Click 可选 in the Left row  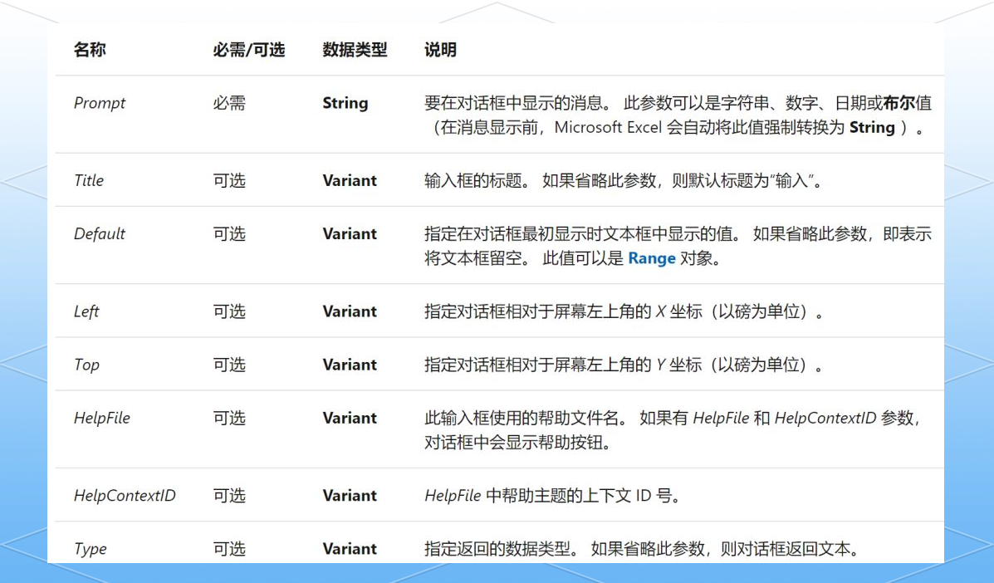coord(229,311)
